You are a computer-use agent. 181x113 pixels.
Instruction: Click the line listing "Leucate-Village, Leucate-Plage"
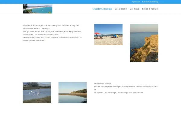click(119, 93)
